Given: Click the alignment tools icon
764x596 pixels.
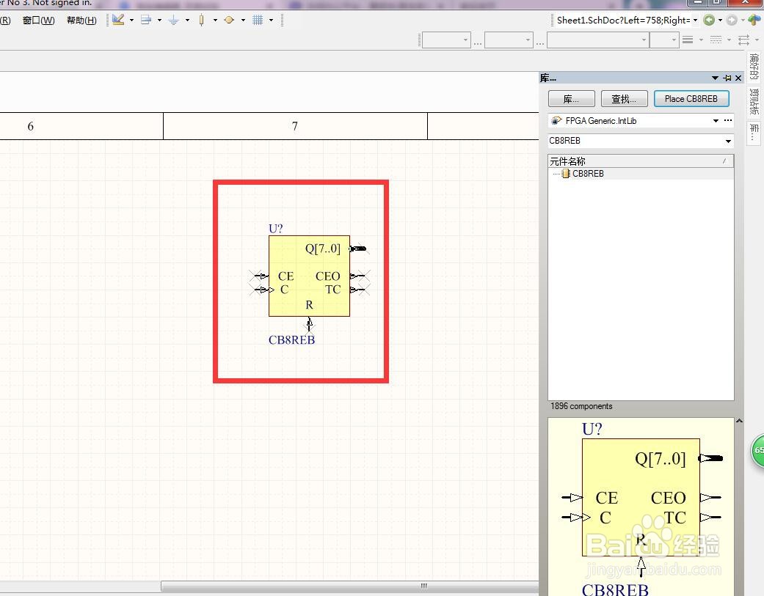Looking at the screenshot, I should click(146, 20).
